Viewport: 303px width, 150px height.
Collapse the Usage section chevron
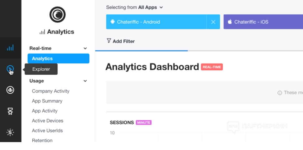(85, 81)
